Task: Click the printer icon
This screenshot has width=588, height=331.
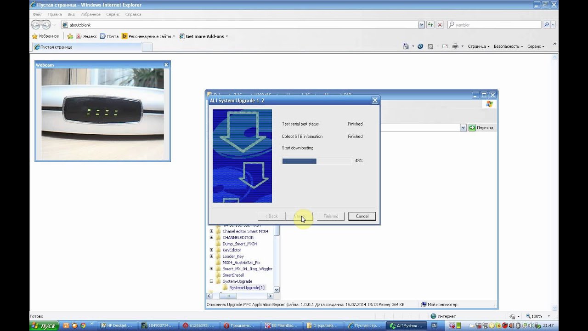Action: (x=455, y=46)
